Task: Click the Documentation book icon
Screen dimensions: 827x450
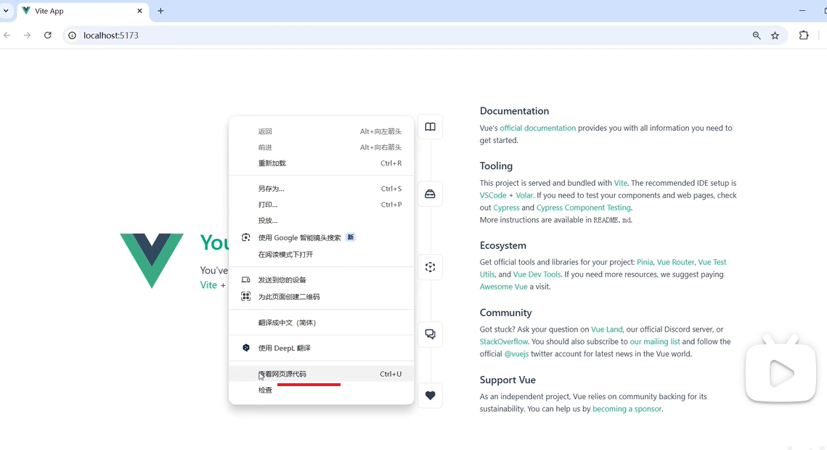Action: point(431,127)
